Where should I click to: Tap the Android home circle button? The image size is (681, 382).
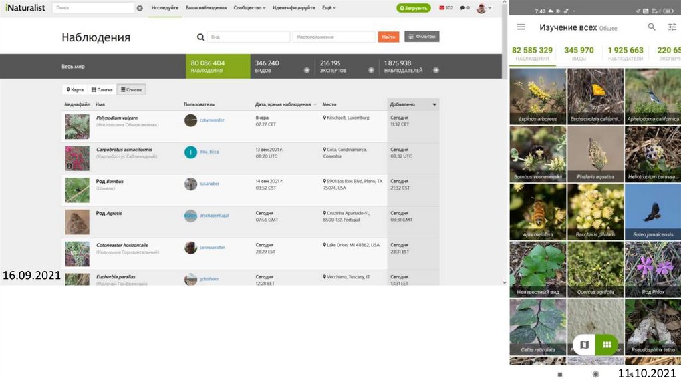[x=595, y=374]
